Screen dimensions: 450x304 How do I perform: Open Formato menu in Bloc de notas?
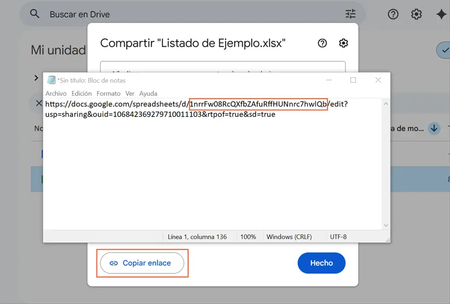tap(108, 93)
